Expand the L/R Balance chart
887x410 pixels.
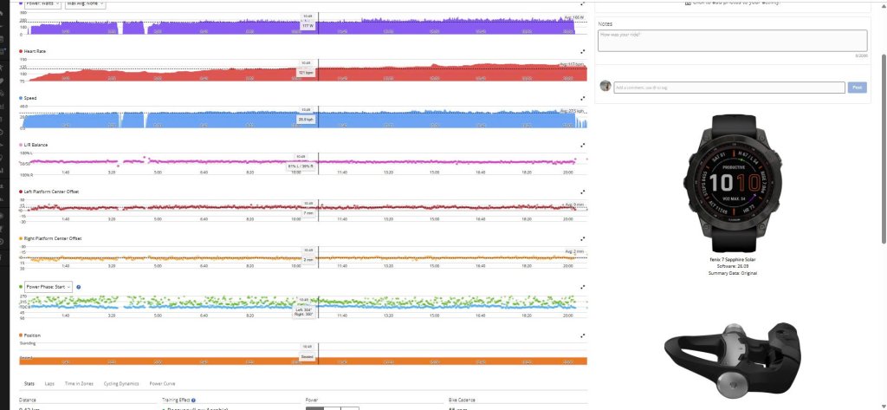coord(583,146)
